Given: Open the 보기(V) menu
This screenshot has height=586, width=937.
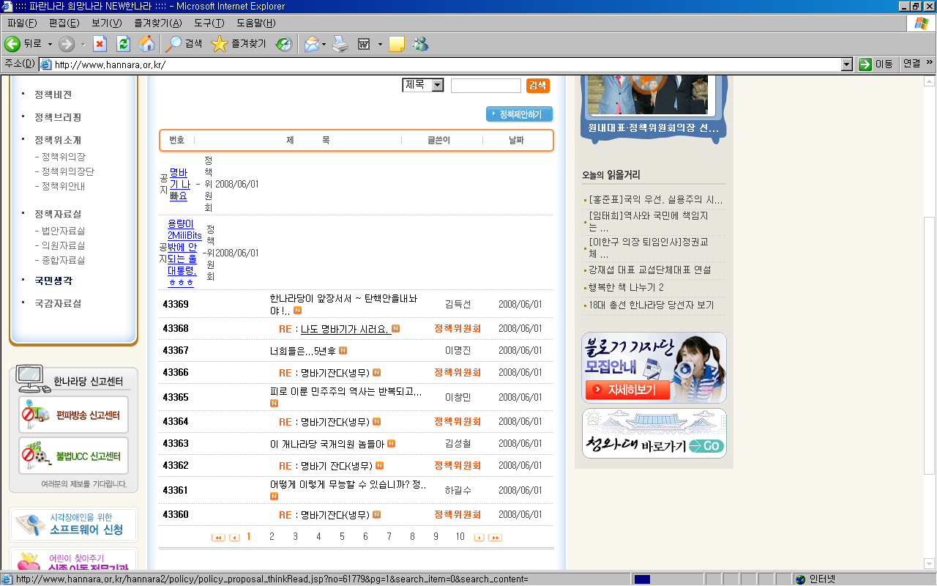Looking at the screenshot, I should 107,23.
